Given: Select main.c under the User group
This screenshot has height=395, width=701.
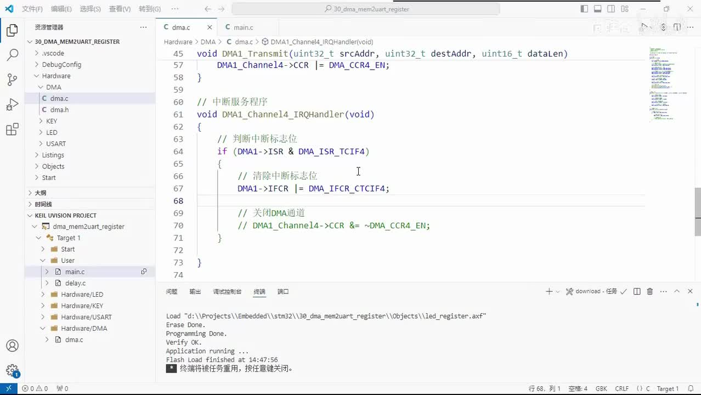Looking at the screenshot, I should point(75,272).
